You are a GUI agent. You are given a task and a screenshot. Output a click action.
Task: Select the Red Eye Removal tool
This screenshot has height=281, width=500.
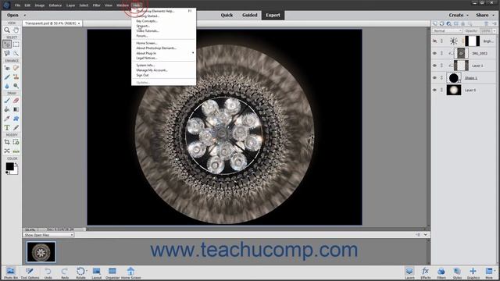coord(7,68)
